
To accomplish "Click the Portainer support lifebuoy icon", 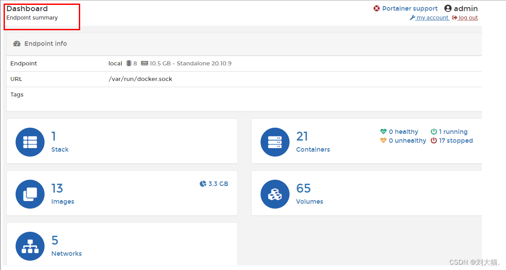I will [376, 8].
